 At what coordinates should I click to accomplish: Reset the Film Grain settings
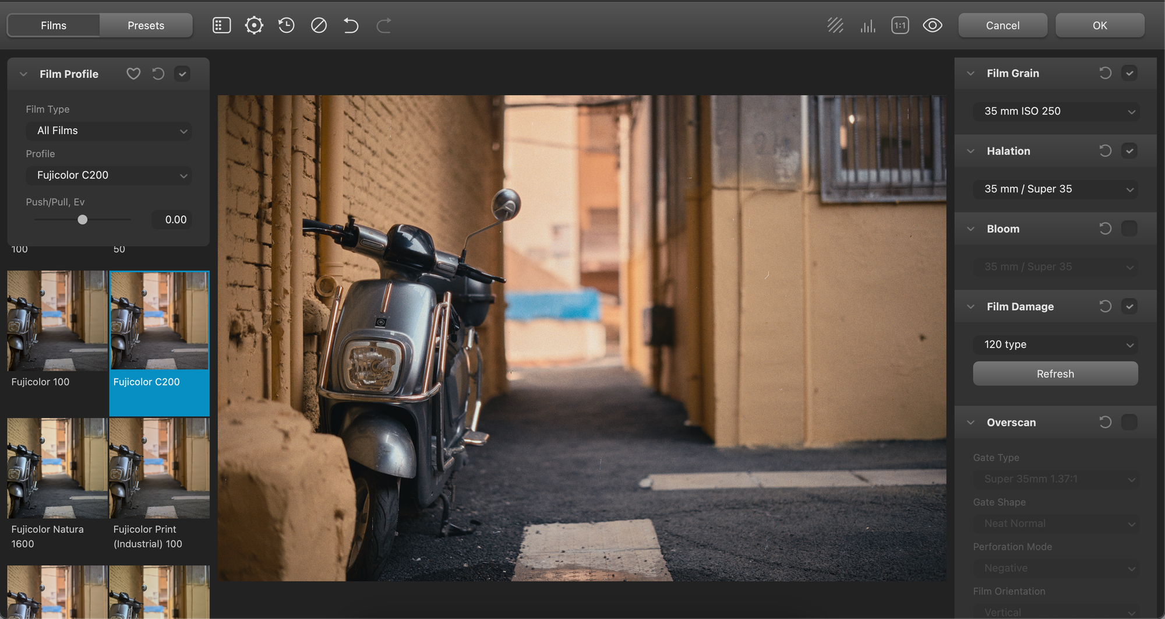[1105, 73]
